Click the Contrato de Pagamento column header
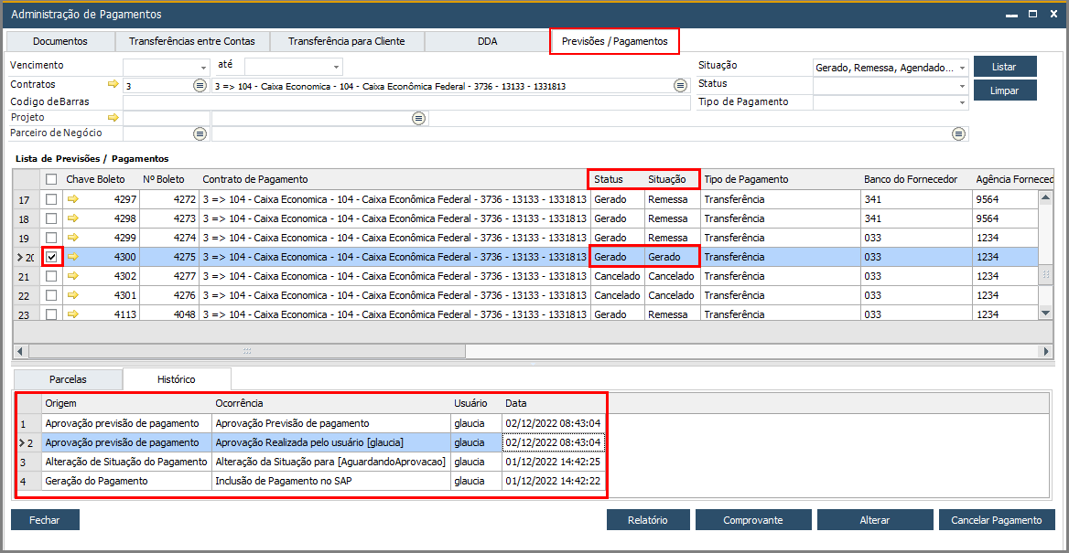This screenshot has width=1069, height=553. pyautogui.click(x=393, y=179)
